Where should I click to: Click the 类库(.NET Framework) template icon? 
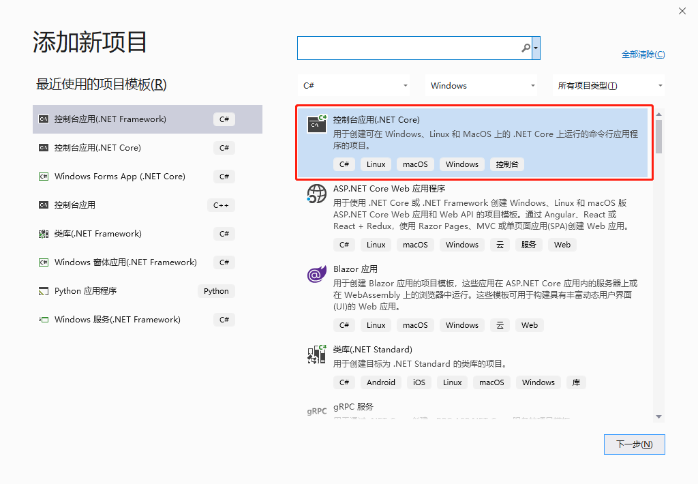(43, 233)
